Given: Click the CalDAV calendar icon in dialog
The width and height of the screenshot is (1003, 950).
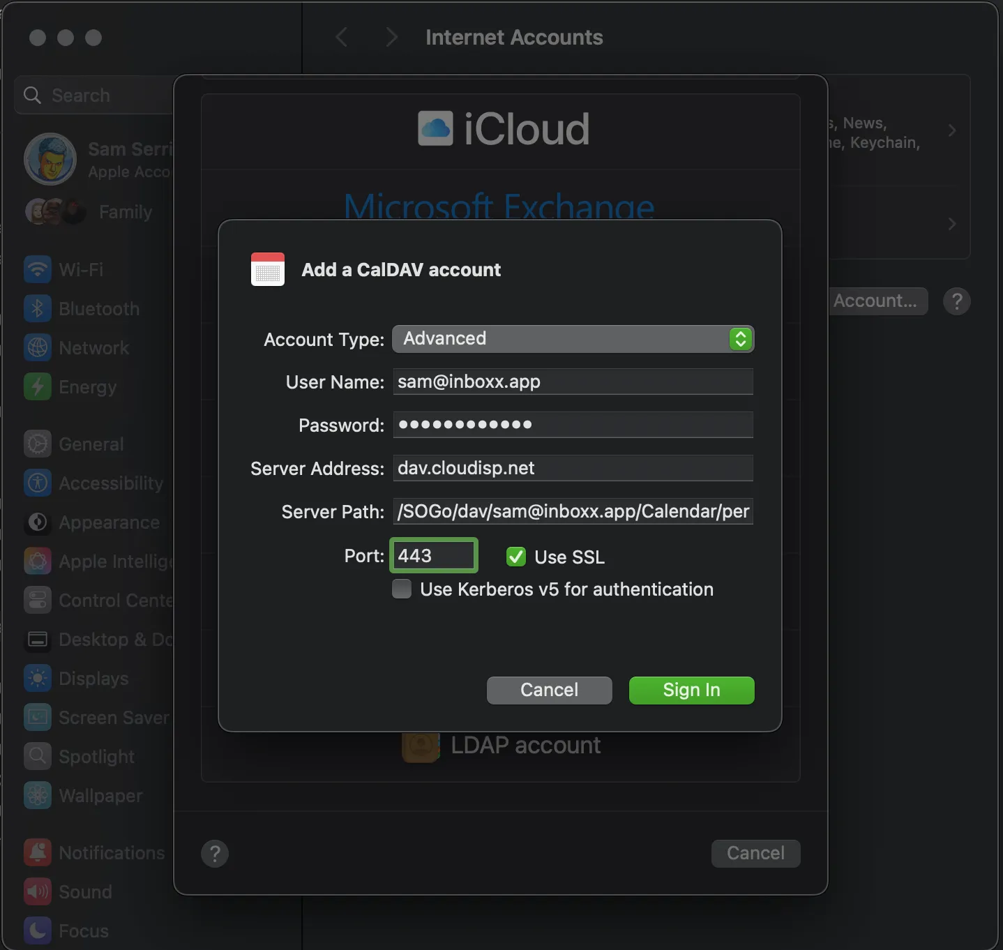Looking at the screenshot, I should pyautogui.click(x=268, y=269).
